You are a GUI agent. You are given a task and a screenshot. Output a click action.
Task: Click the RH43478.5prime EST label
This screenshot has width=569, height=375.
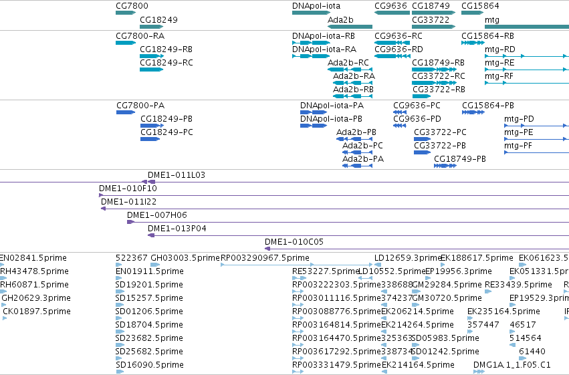coord(34,271)
